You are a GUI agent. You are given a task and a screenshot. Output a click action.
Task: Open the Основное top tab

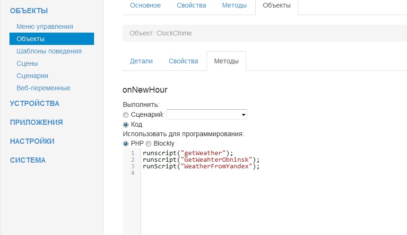click(x=145, y=6)
